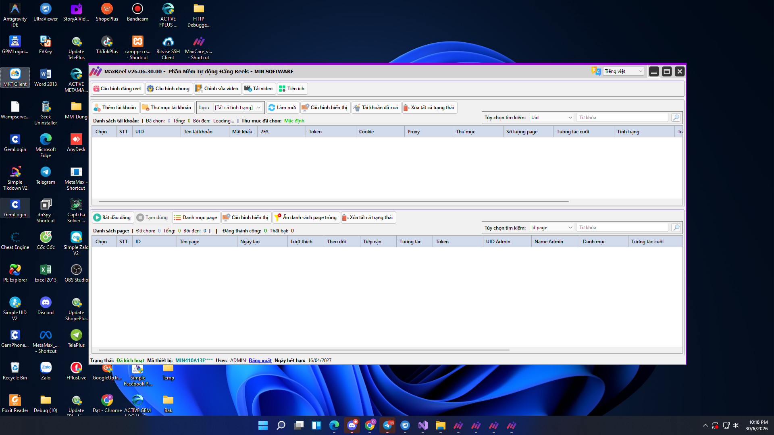774x435 pixels.
Task: Open the Tiếng việt language dropdown
Action: click(x=623, y=71)
